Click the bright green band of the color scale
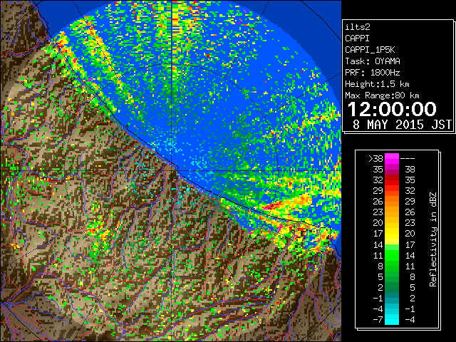Screen dimensions: 456x342 [392, 256]
